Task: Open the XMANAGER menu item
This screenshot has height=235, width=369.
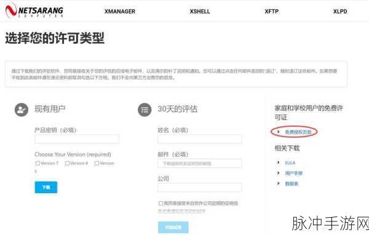Action: click(120, 11)
